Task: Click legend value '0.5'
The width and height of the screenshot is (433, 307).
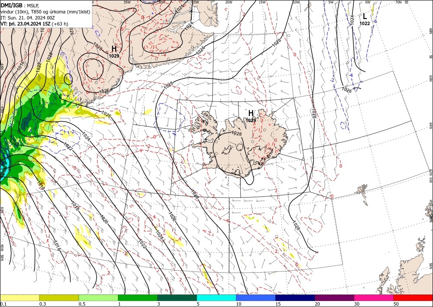Action: click(x=82, y=304)
